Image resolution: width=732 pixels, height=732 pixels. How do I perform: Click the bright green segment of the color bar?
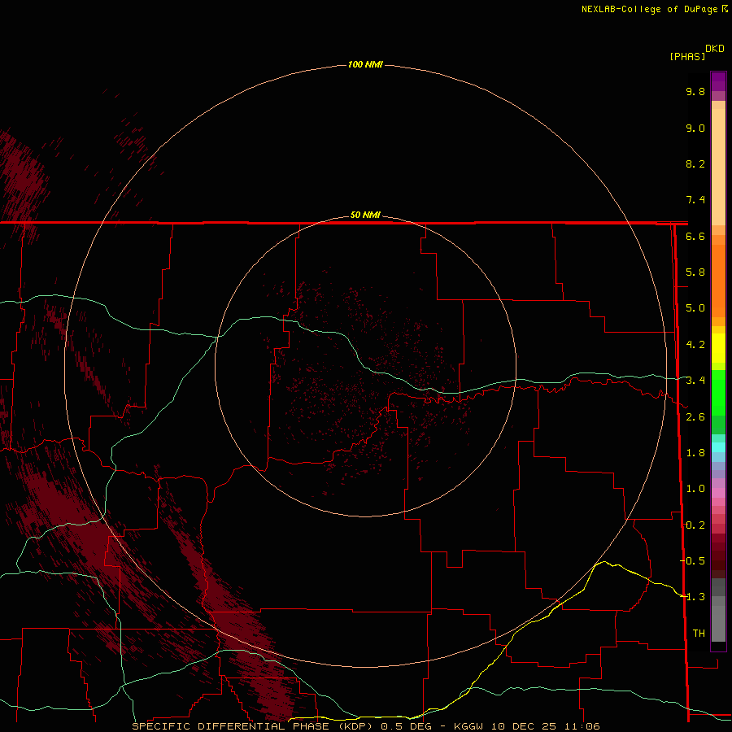[x=718, y=392]
